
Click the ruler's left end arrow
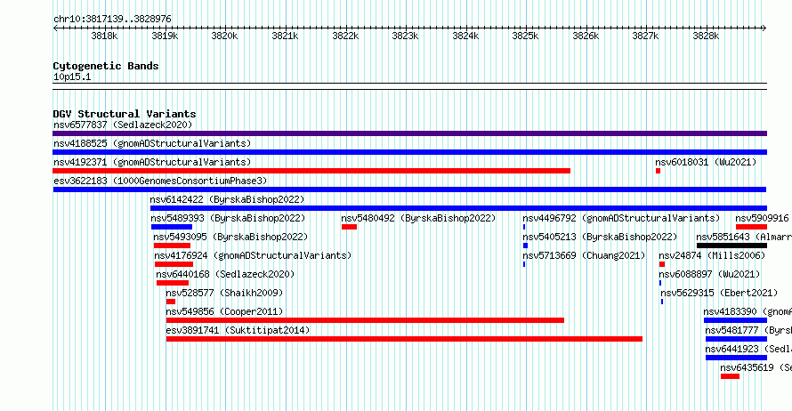point(55,28)
